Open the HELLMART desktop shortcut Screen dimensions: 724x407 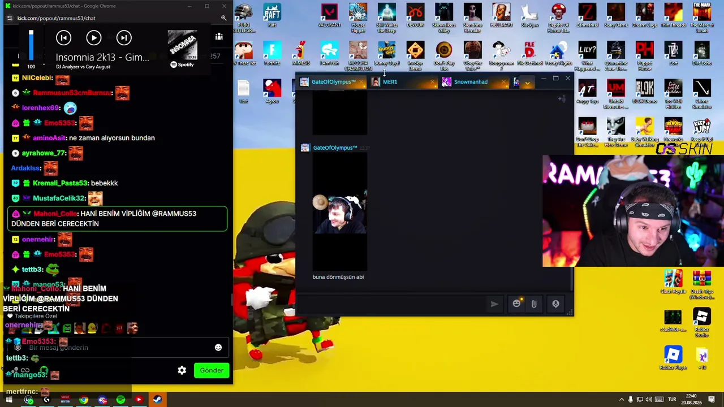(x=501, y=16)
